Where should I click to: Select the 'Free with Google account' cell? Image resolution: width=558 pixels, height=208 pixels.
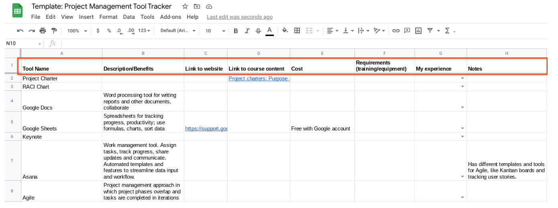pyautogui.click(x=322, y=122)
